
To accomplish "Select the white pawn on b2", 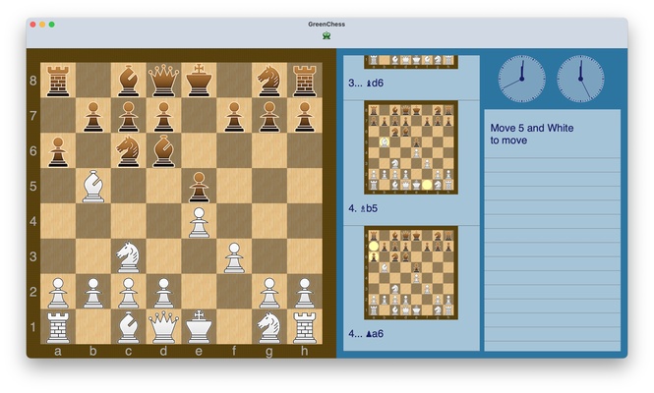I will click(x=93, y=293).
